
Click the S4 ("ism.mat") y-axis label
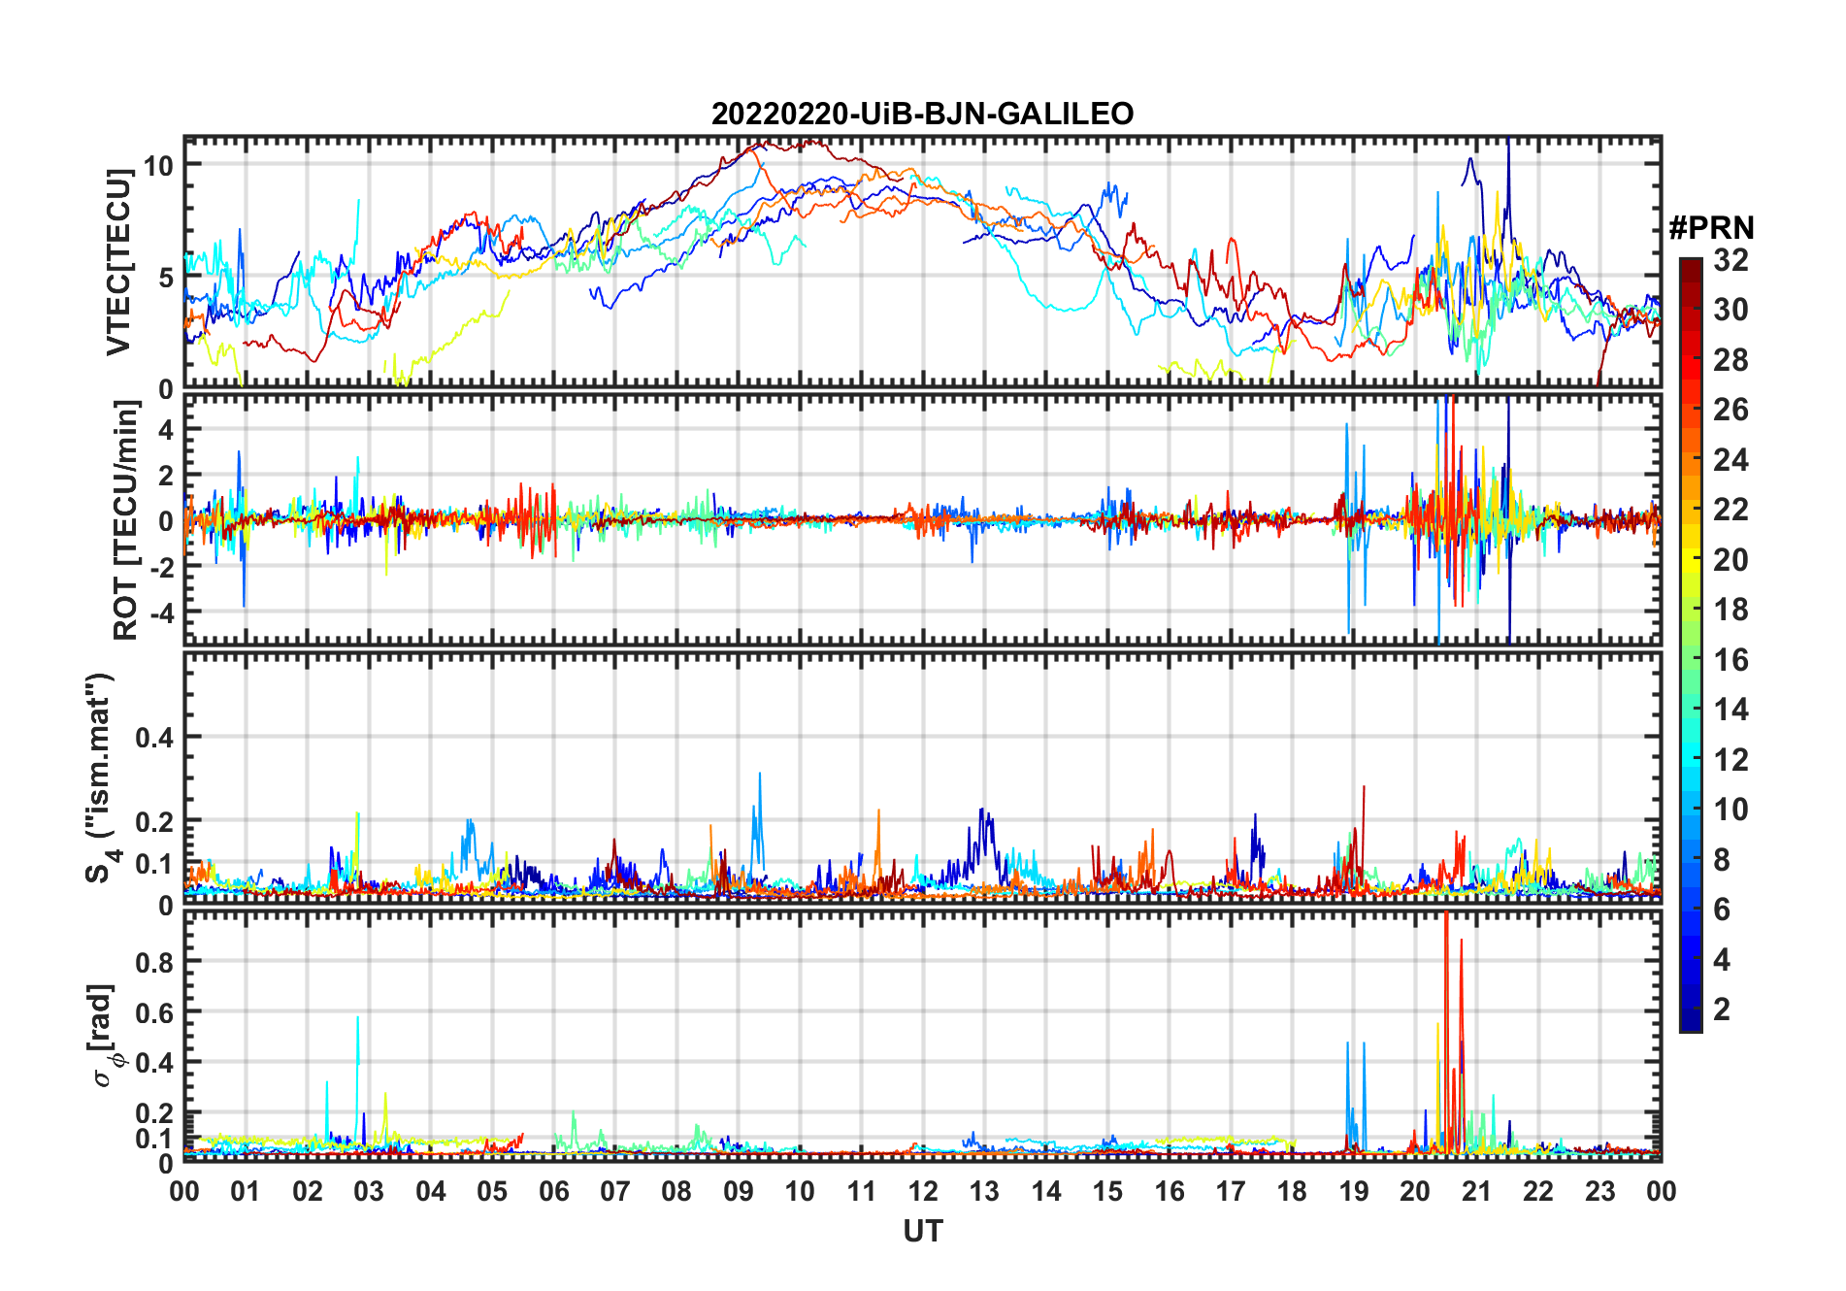point(100,778)
